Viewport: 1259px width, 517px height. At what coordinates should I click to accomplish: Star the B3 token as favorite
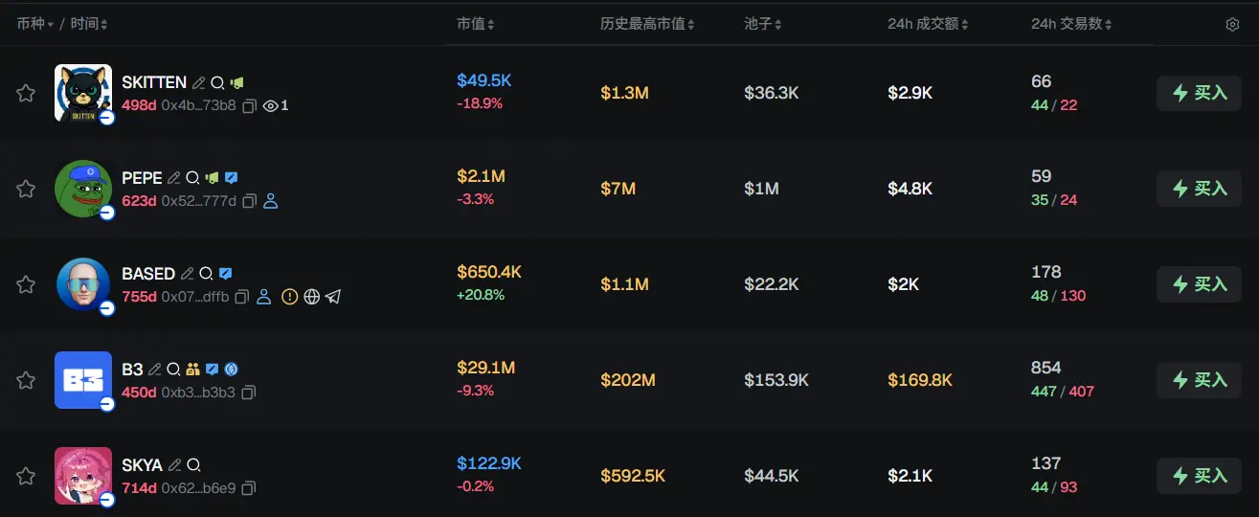26,380
